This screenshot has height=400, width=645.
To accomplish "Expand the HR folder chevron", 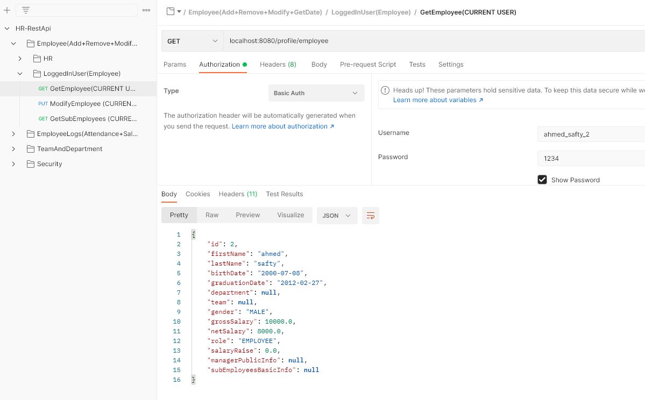I will (x=20, y=59).
